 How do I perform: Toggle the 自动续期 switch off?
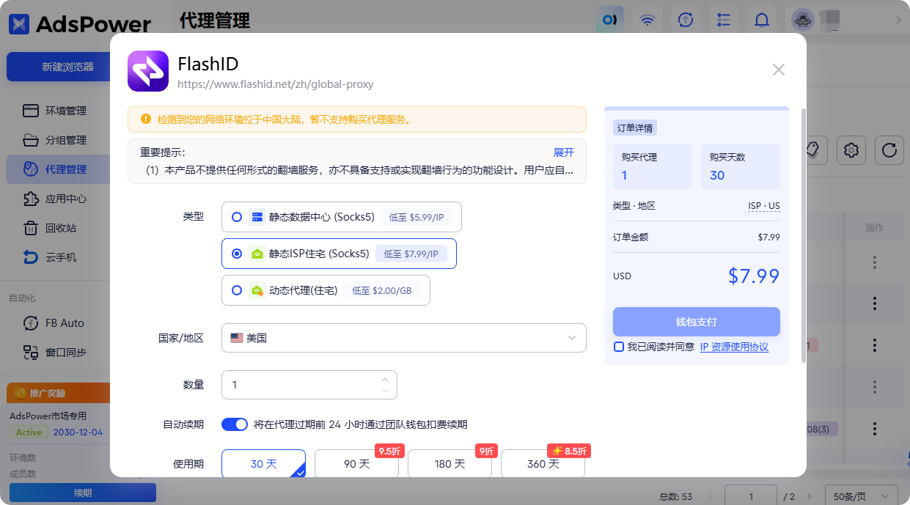(235, 424)
